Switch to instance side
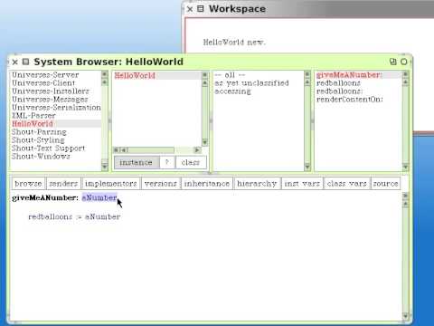This screenshot has width=434, height=326. [x=137, y=162]
